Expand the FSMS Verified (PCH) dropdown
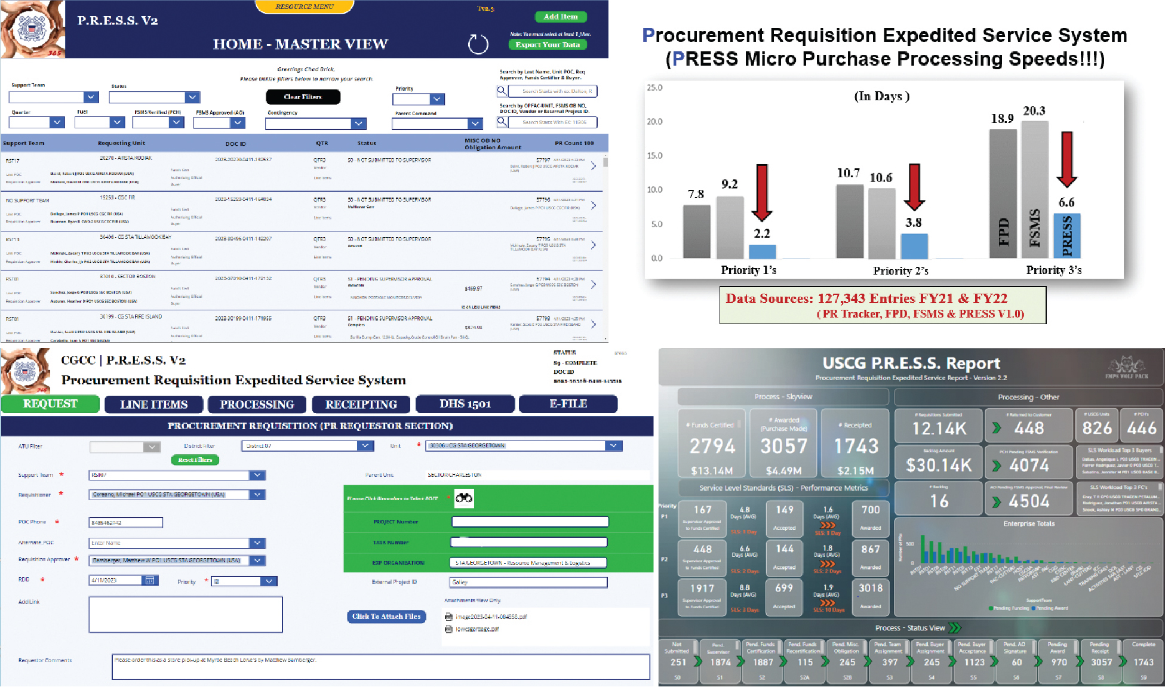This screenshot has height=687, width=1165. click(x=176, y=122)
